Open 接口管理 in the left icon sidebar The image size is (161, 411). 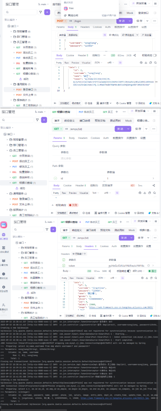click(x=4, y=236)
